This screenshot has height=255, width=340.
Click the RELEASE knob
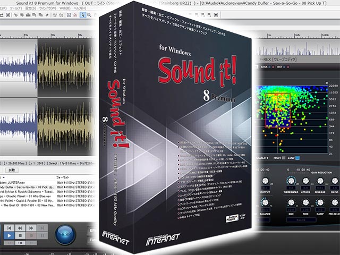point(320,181)
